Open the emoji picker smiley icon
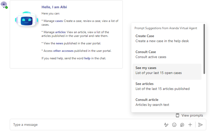 [174, 125]
